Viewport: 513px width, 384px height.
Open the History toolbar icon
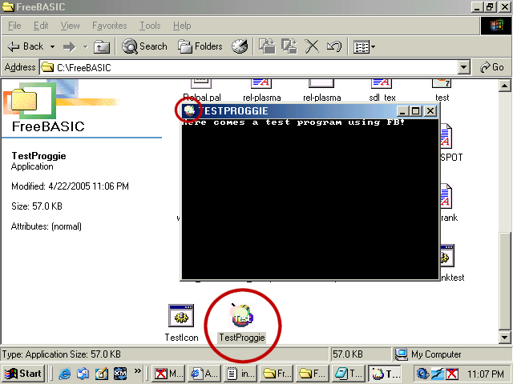[240, 46]
